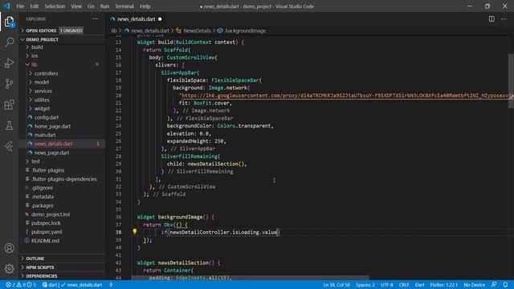Open the Source Control view
Viewport: 514px width, 289px height.
(9, 83)
